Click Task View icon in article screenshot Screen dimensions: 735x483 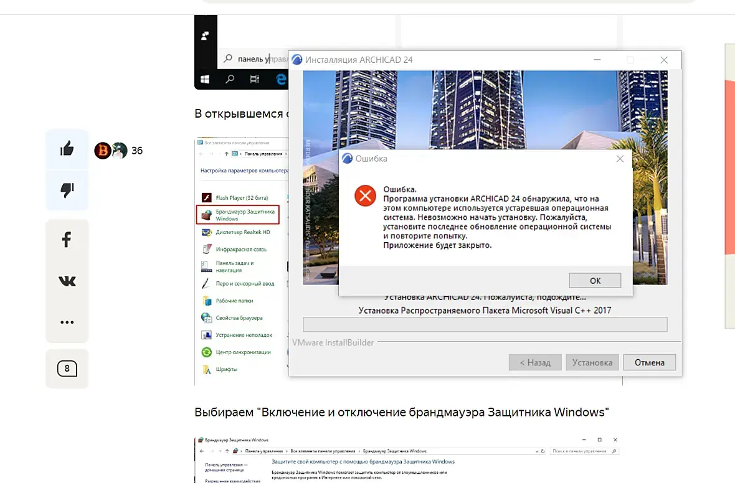coord(255,79)
